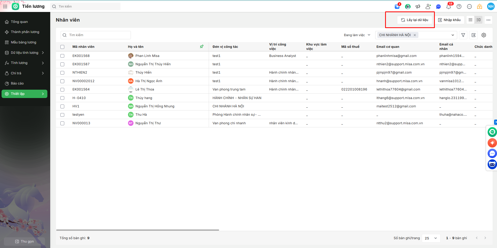Open the app grid launcher icon
Viewport: 497px width, 248px height.
tap(5, 6)
